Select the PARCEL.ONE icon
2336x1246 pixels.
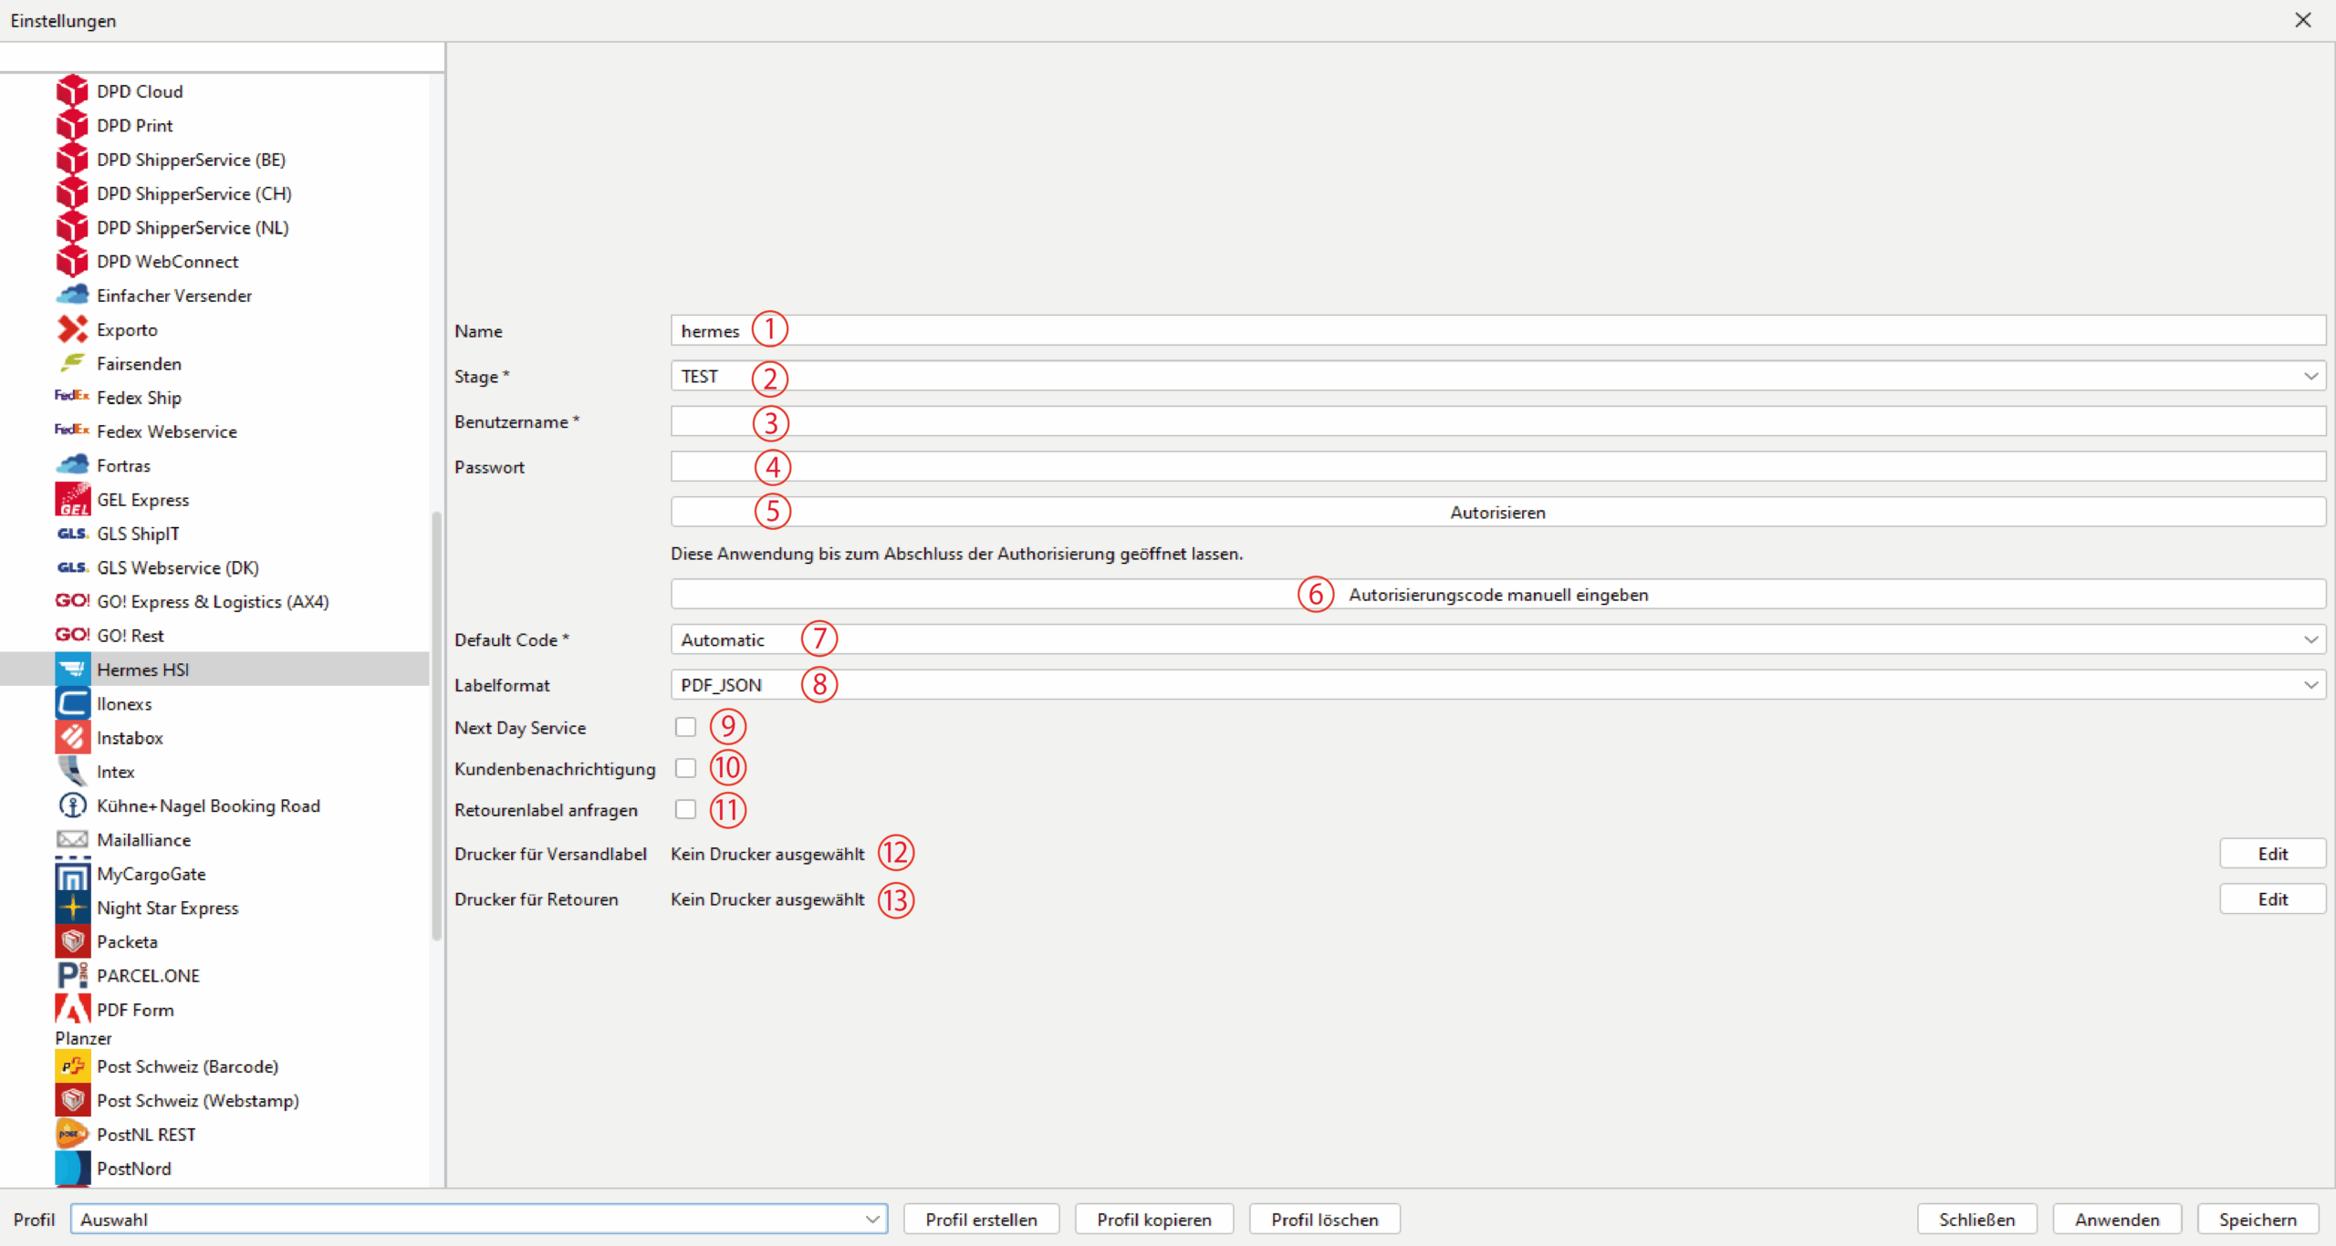click(x=72, y=976)
